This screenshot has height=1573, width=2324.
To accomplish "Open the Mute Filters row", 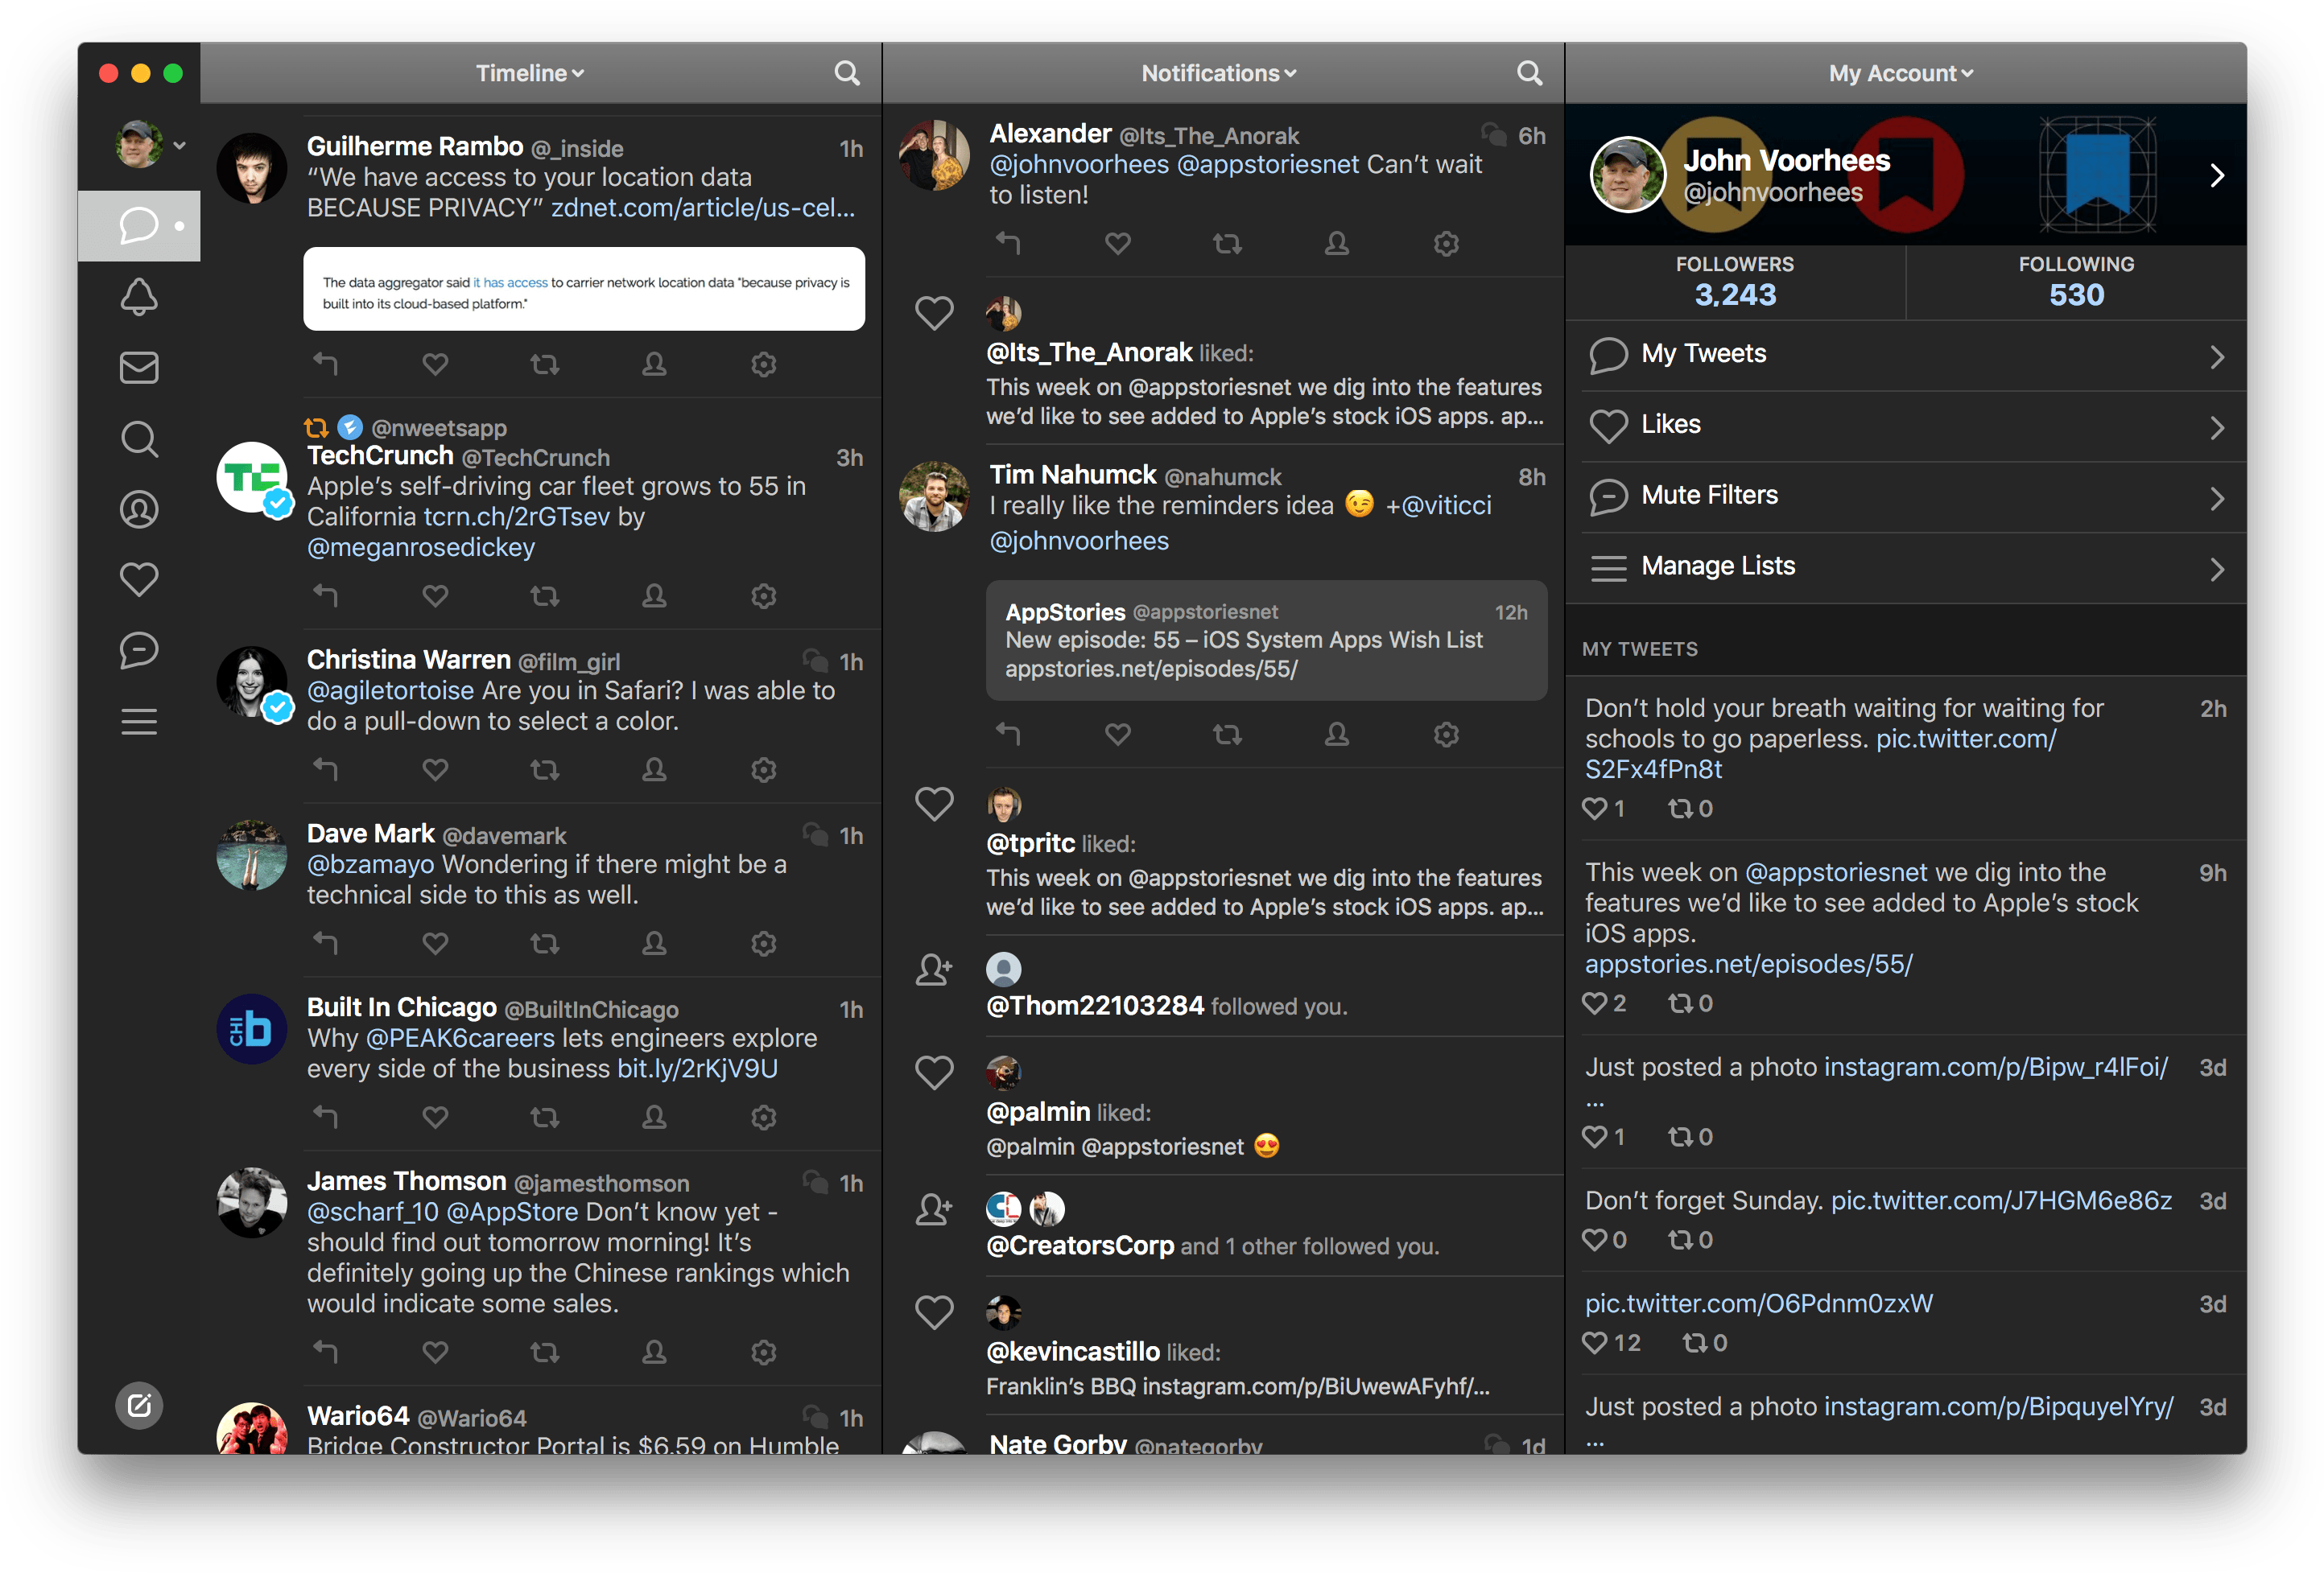I will click(x=1906, y=496).
